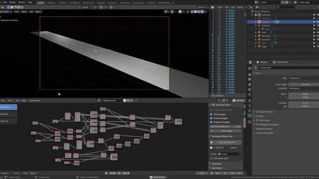Enable the Depth of Field checkbox
The height and width of the screenshot is (179, 319).
(x=257, y=112)
